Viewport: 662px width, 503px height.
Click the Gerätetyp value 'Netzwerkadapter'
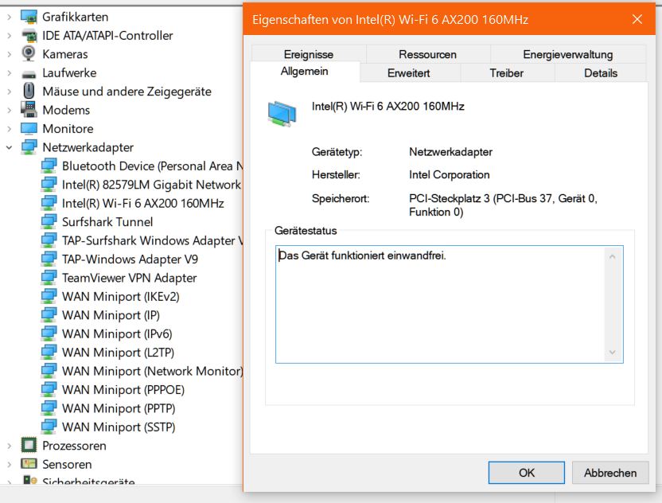click(x=450, y=152)
